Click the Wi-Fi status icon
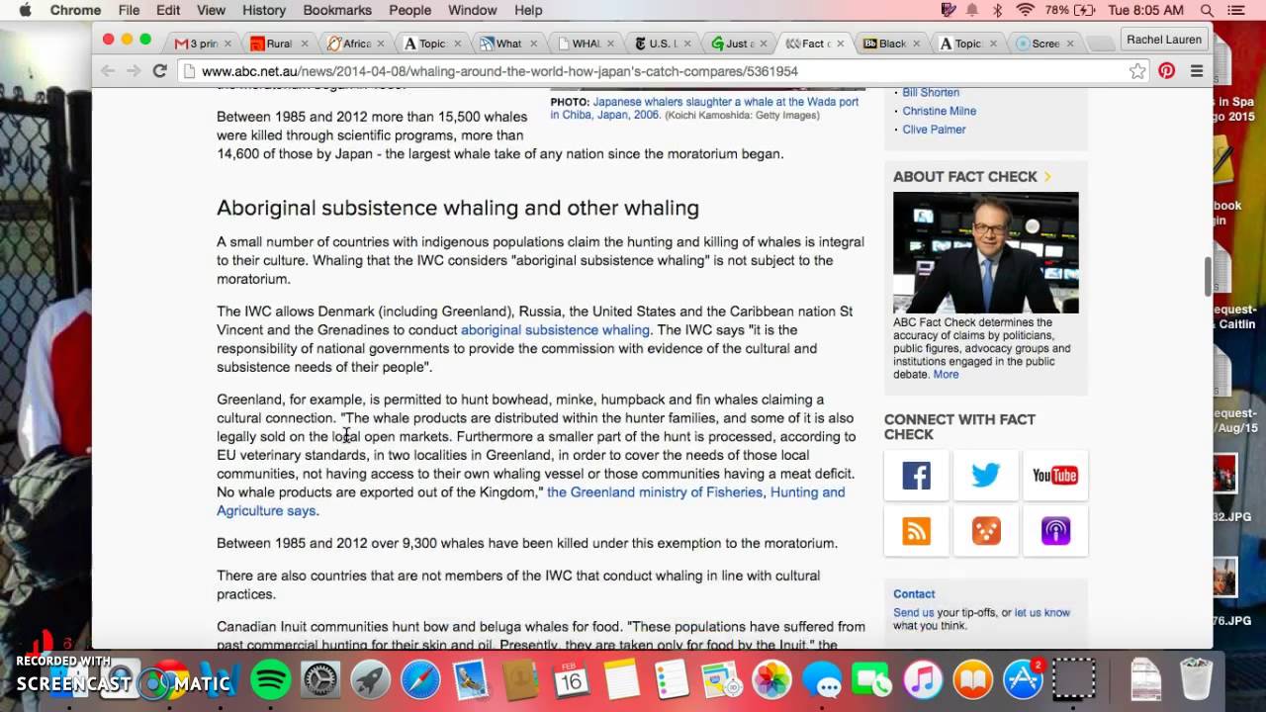Screen dimensions: 1266x712 pos(1025,10)
